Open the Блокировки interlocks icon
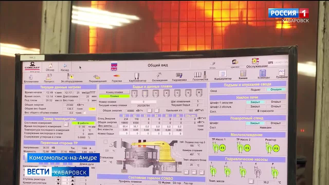This screenshot has height=185, width=329. pos(31,78)
